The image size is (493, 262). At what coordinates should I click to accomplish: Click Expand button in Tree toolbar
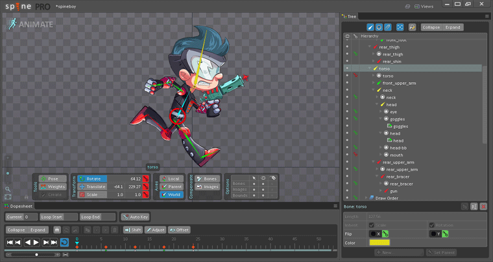453,27
